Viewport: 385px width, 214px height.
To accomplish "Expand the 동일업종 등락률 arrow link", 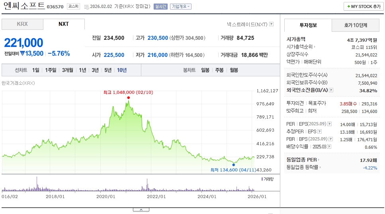I will [320, 167].
